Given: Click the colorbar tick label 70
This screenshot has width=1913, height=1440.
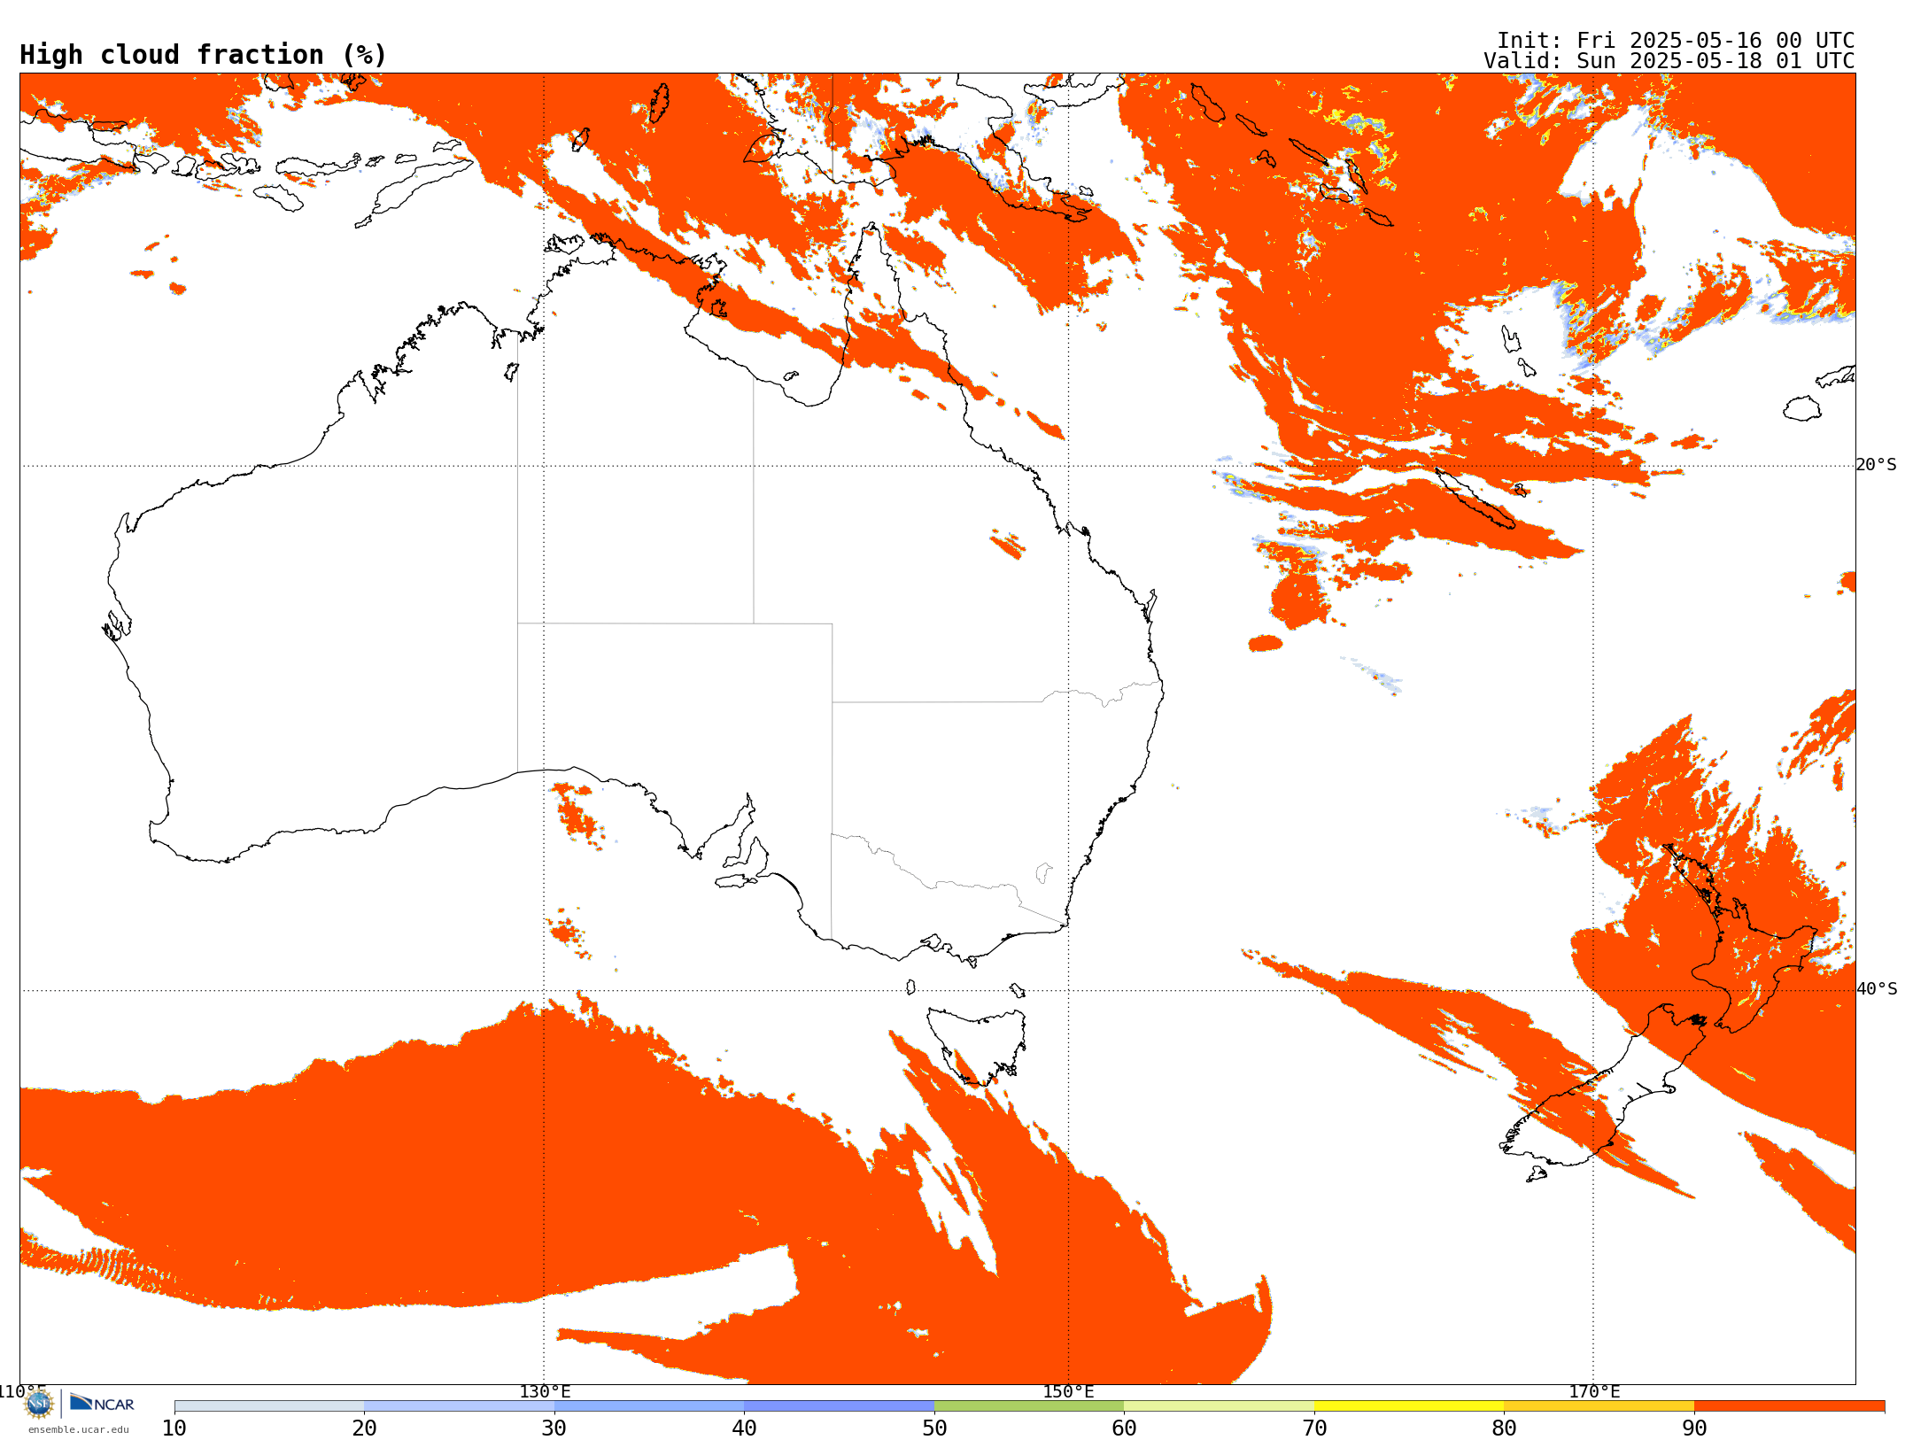Looking at the screenshot, I should 1314,1428.
